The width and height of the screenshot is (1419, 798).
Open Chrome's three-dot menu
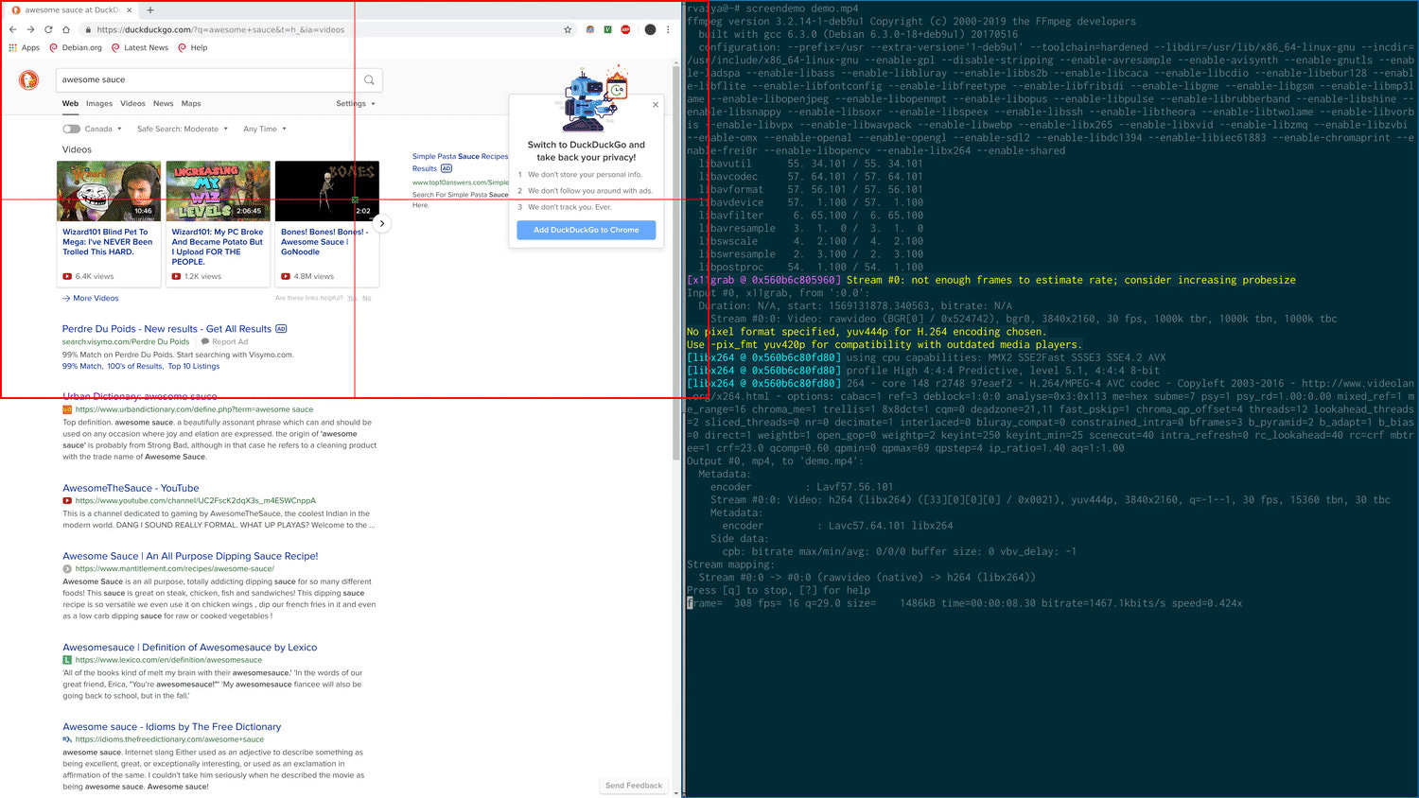point(668,29)
